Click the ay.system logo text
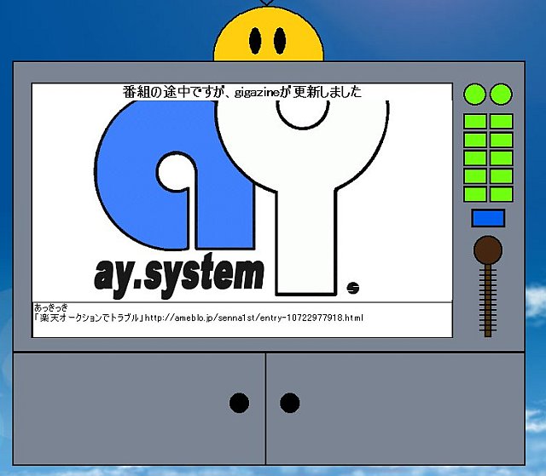The height and width of the screenshot is (476, 546). click(178, 276)
